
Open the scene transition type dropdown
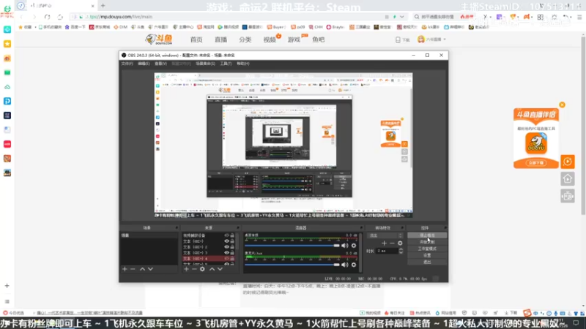pyautogui.click(x=385, y=235)
